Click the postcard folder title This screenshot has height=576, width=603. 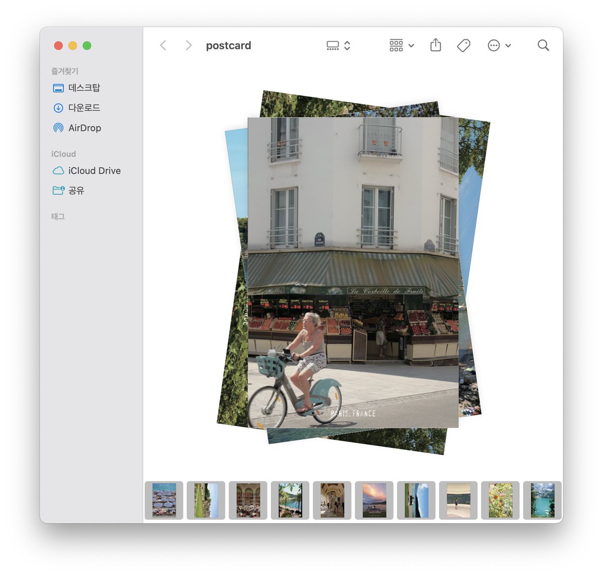point(229,45)
